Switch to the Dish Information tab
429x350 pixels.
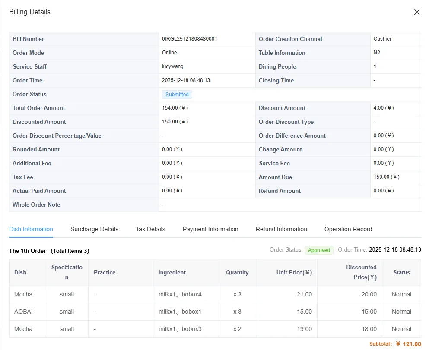point(31,229)
